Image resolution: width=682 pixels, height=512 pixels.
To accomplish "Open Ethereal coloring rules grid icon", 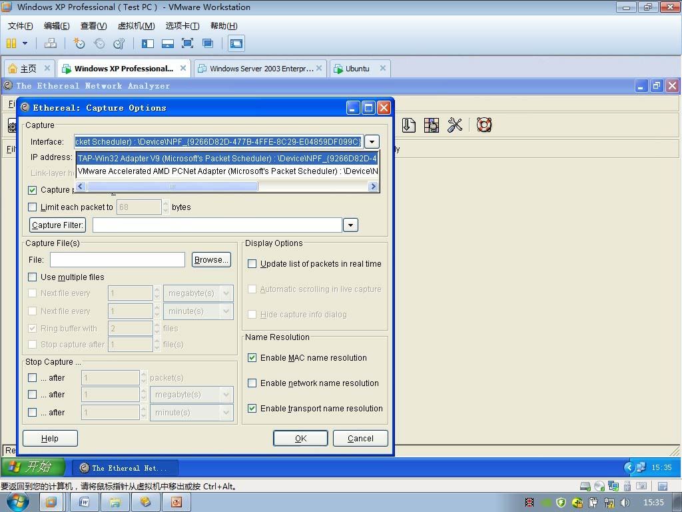I will (x=432, y=125).
